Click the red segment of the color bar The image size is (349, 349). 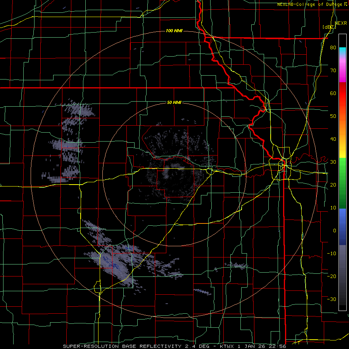[x=342, y=93]
